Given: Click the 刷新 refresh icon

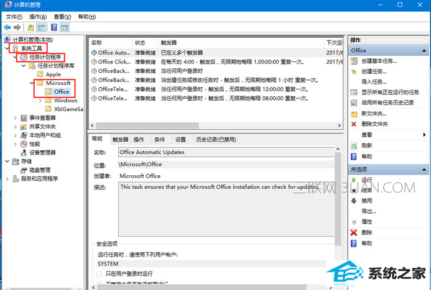Looking at the screenshot, I should click(354, 146).
